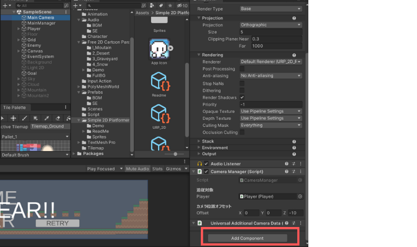Select the paintbrush tool in Tile Palette
Screen dimensions: 417x247
click(23, 118)
